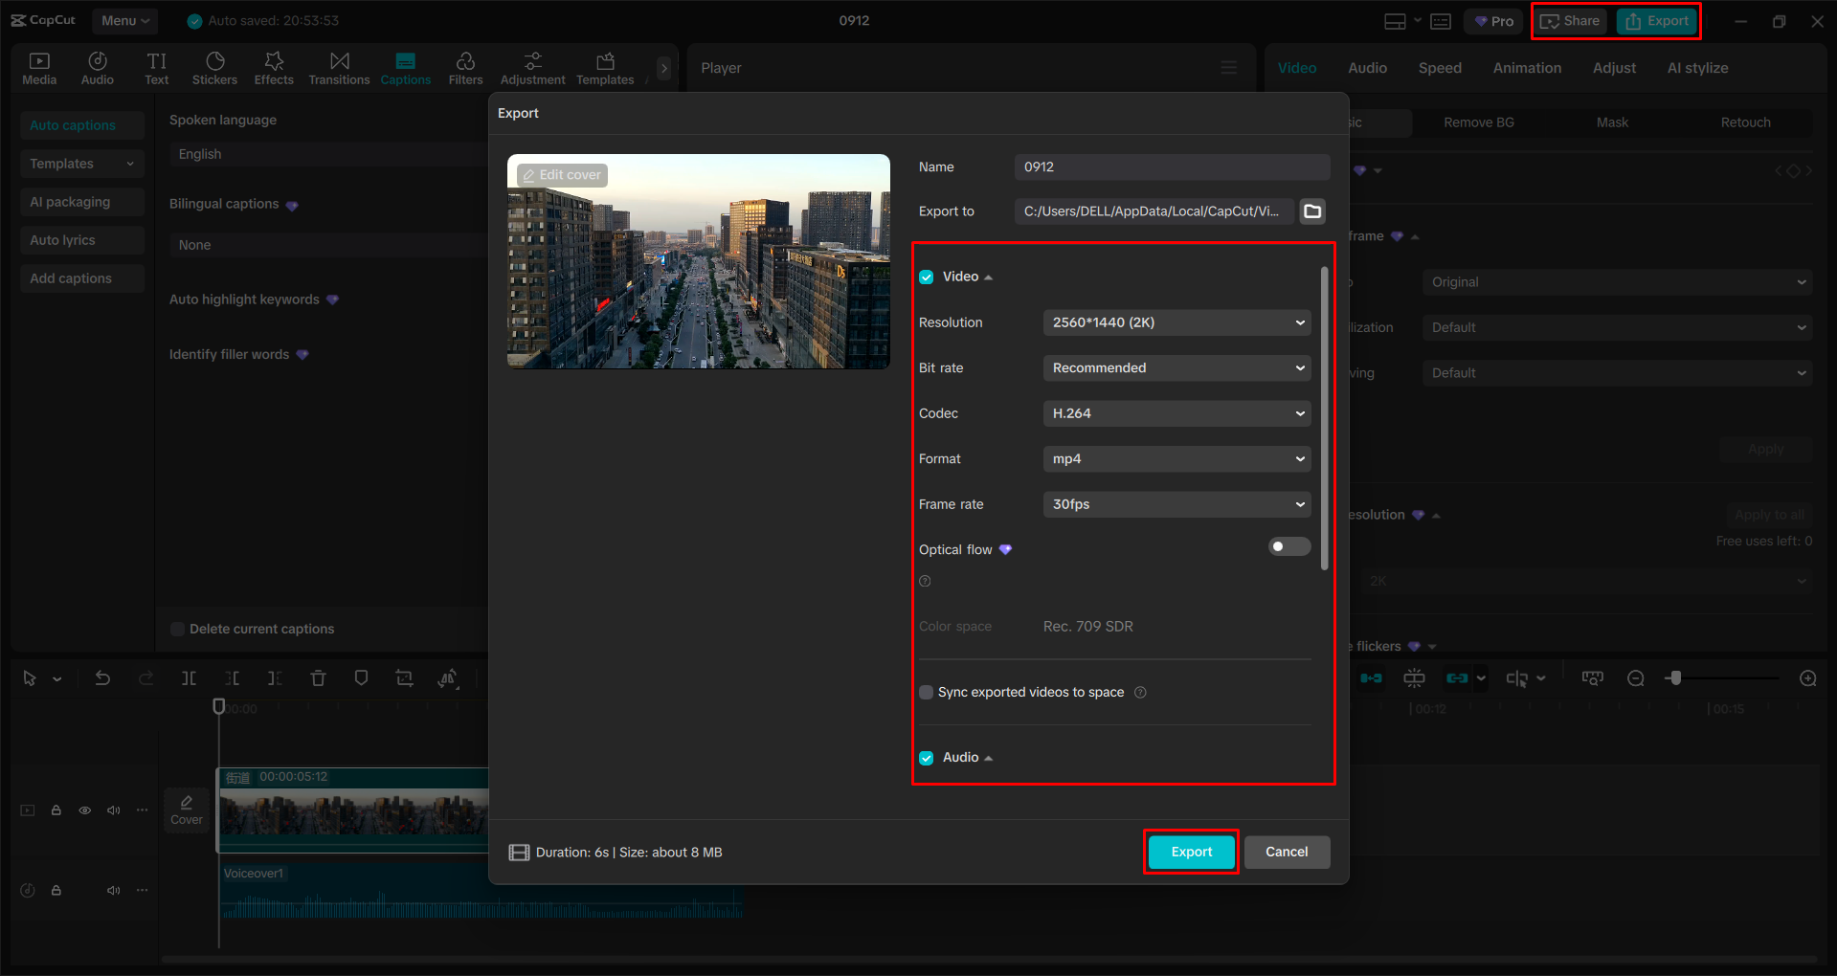
Task: Cancel the Export dialog
Action: pyautogui.click(x=1287, y=852)
